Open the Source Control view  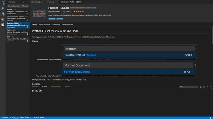pos(3,14)
